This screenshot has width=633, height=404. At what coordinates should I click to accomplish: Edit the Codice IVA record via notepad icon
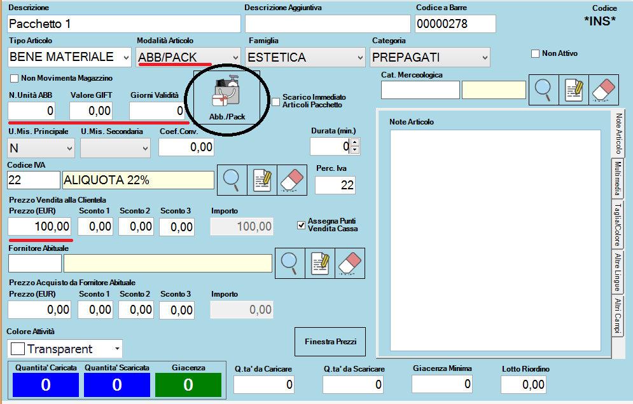point(261,180)
